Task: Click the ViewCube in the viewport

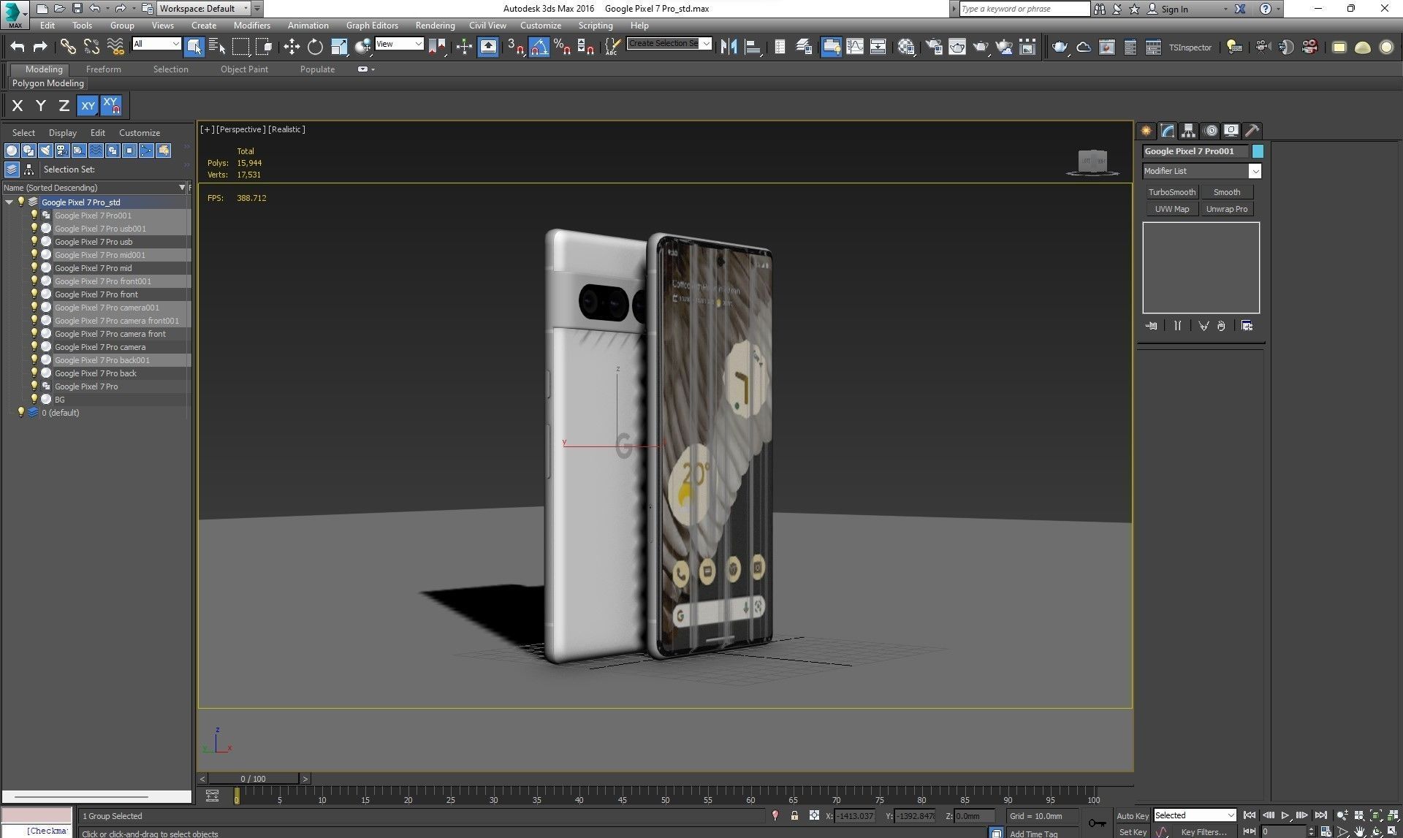Action: coord(1092,161)
